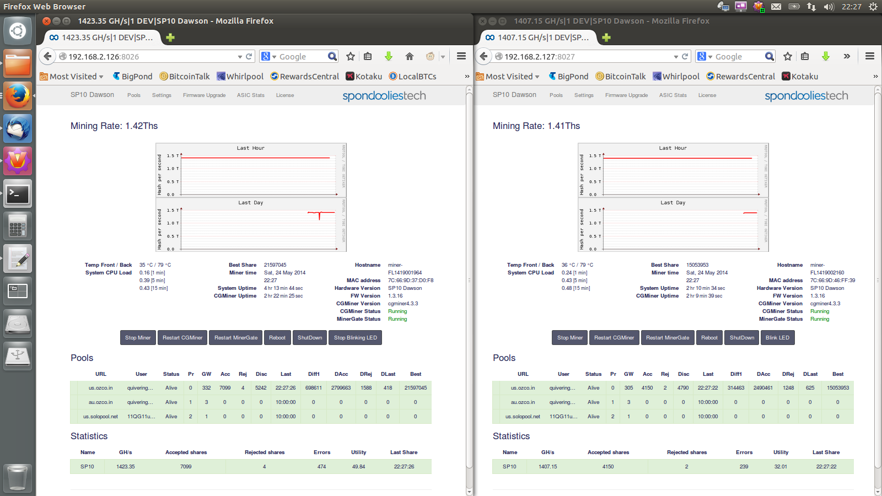Open Downloads arrow in left window
This screenshot has height=496, width=882.
pyautogui.click(x=389, y=56)
